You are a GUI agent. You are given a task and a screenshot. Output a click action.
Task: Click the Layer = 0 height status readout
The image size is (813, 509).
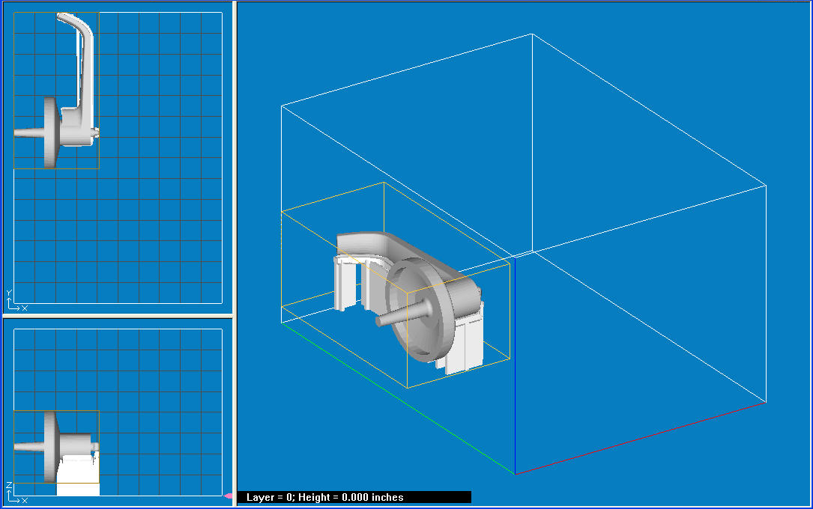(x=354, y=497)
